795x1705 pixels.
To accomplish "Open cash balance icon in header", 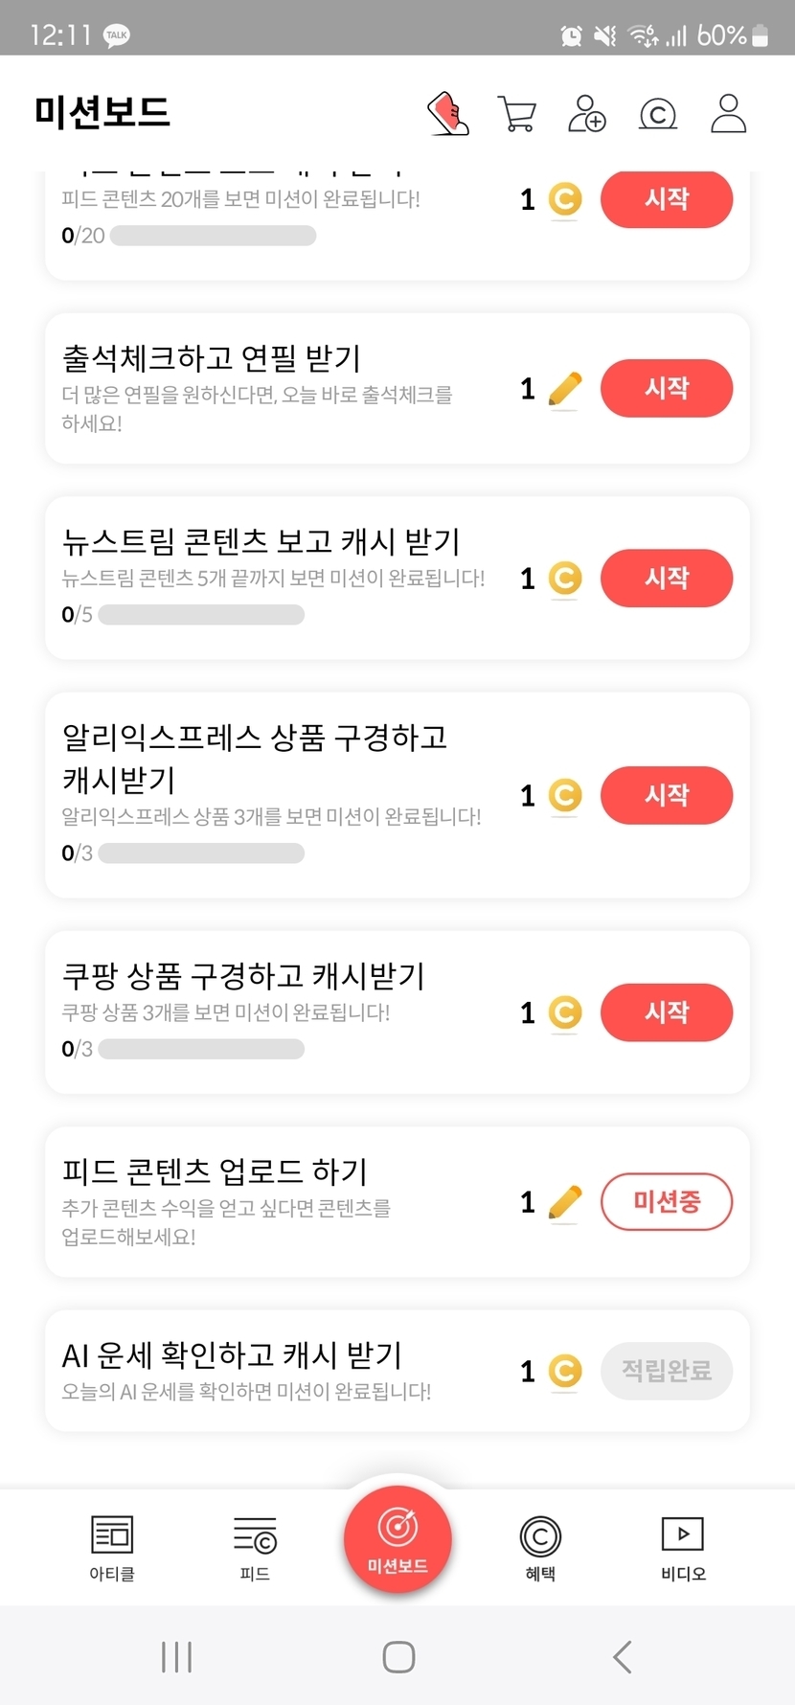I will 658,115.
